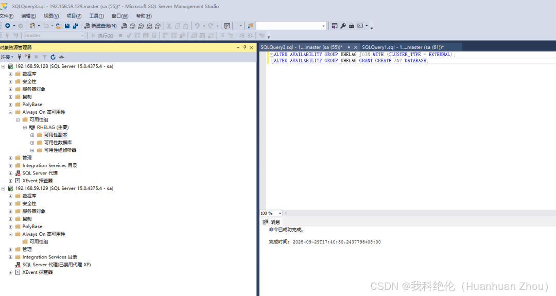Expand the 可用性副本 folder
This screenshot has width=556, height=296.
point(32,135)
